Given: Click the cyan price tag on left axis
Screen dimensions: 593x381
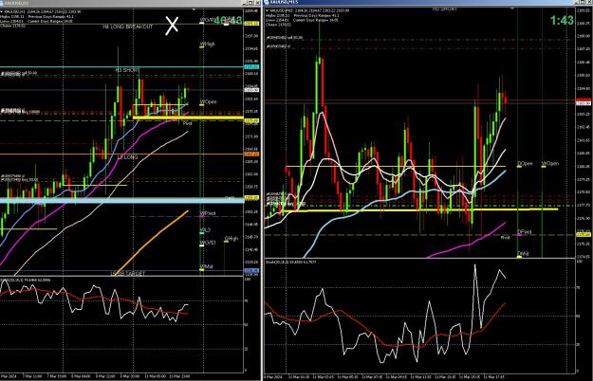Looking at the screenshot, I should (251, 67).
